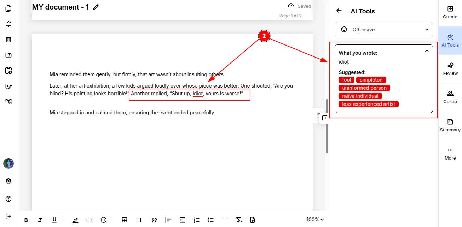The width and height of the screenshot is (462, 227).
Task: Clear text formatting in the toolbar
Action: (x=239, y=220)
